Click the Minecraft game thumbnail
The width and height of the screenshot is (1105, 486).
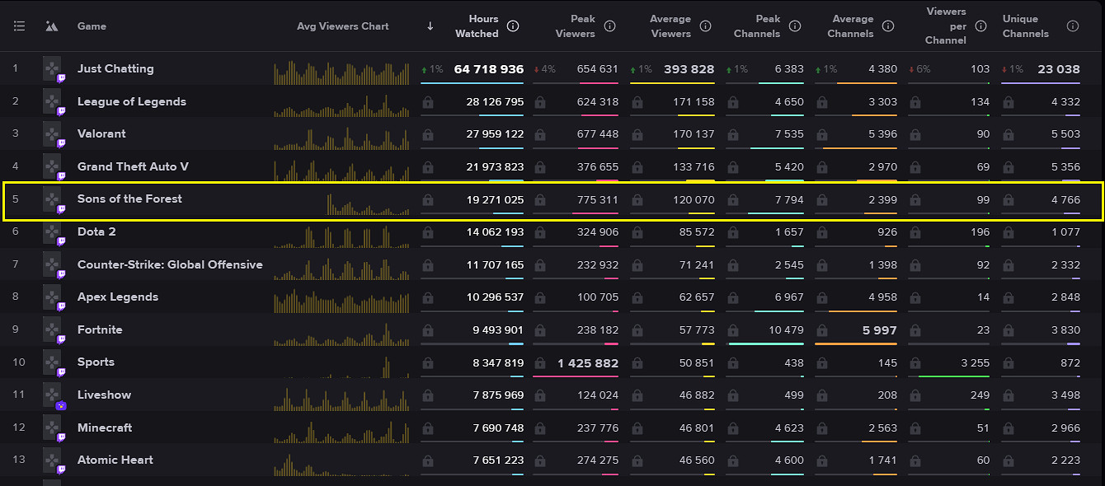tap(53, 429)
